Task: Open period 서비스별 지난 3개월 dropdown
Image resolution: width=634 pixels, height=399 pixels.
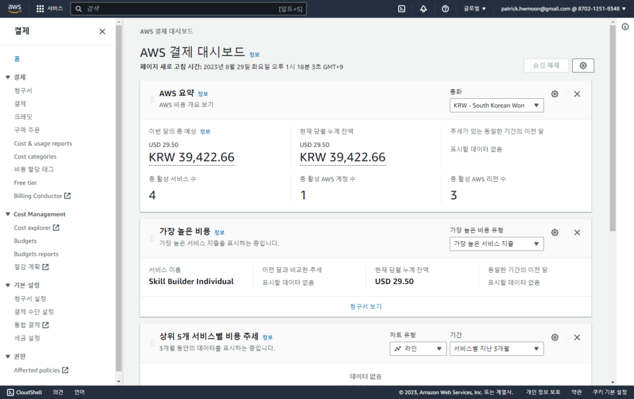Action: [x=497, y=348]
